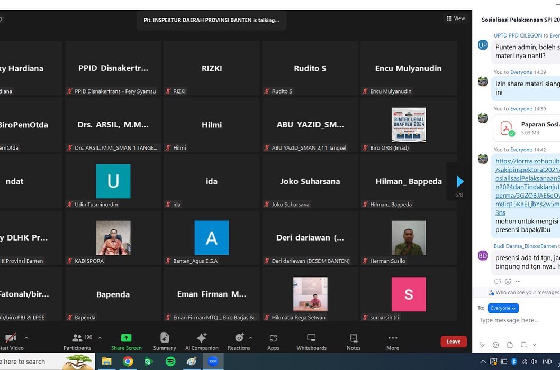Expand the Everyone recipient dropdown
Viewport: 560px width, 370px height.
click(x=503, y=308)
